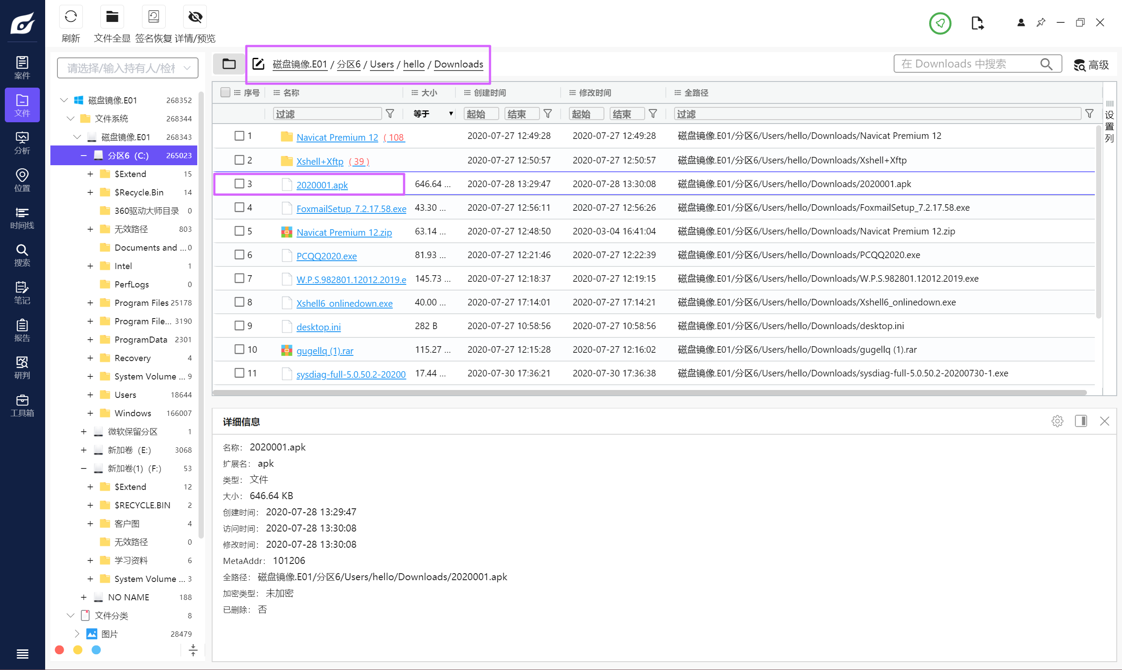1122x670 pixels.
Task: Open the 时间线 sidebar section
Action: click(22, 218)
